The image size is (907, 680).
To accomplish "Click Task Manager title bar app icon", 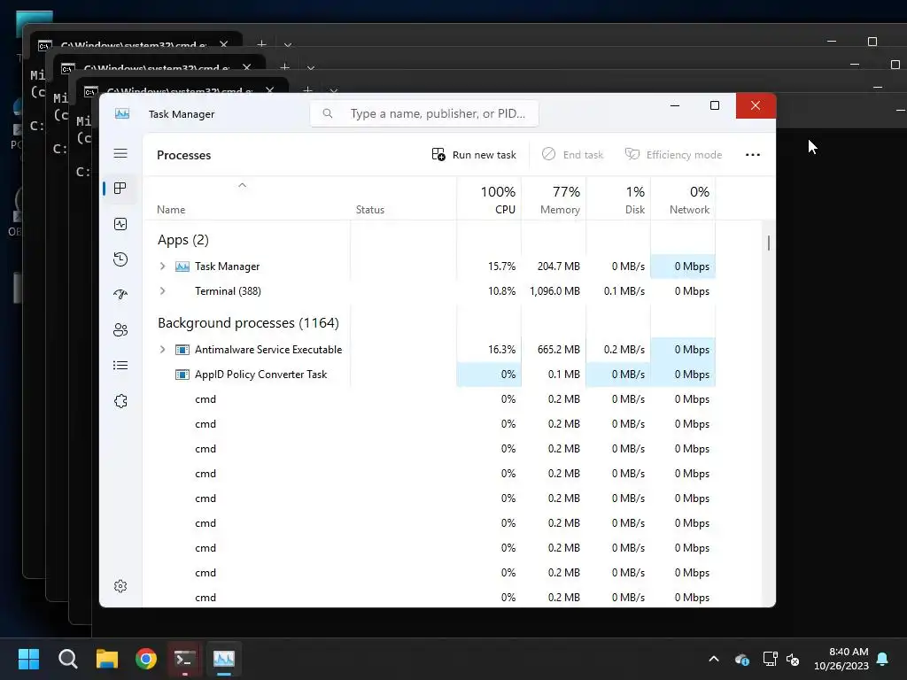I will click(122, 113).
